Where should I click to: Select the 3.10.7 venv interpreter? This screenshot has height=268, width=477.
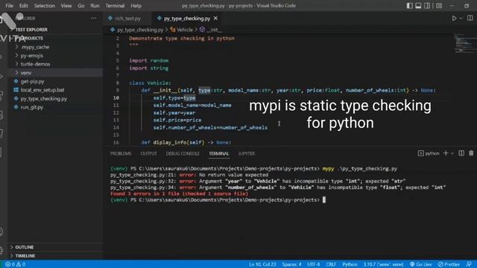383,264
